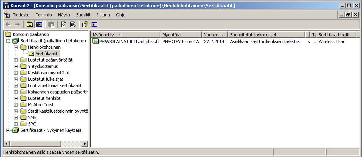
Task: Click Asiakkaan käyttöoikeuksien tarkistus cell
Action: (x=265, y=42)
